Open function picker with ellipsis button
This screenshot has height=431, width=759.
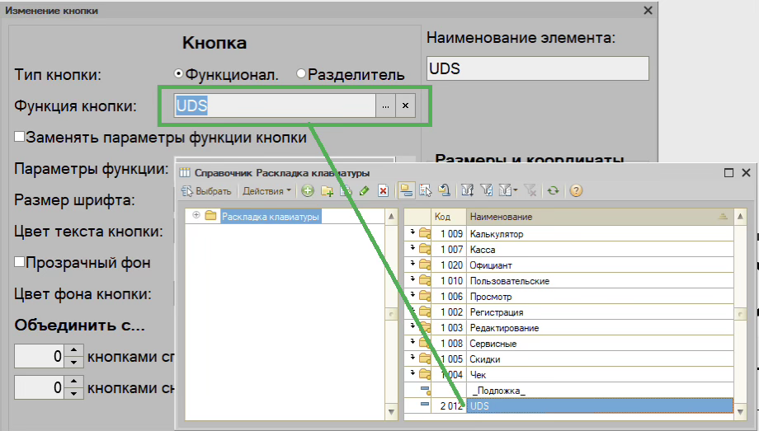[x=384, y=106]
